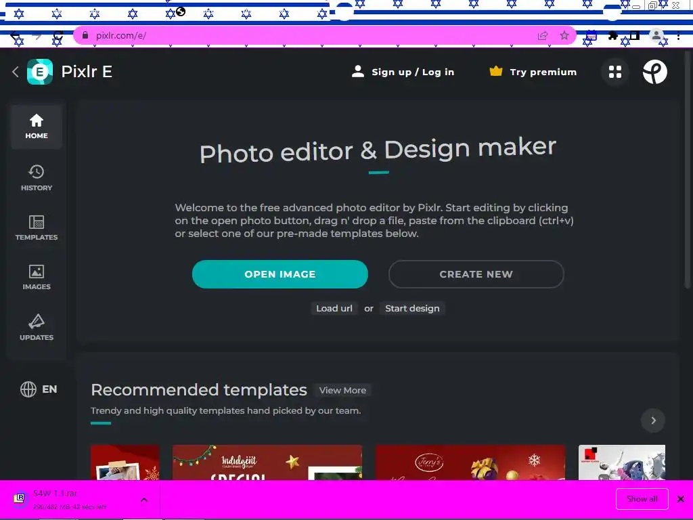
Task: Click the Start design link
Action: pyautogui.click(x=412, y=308)
